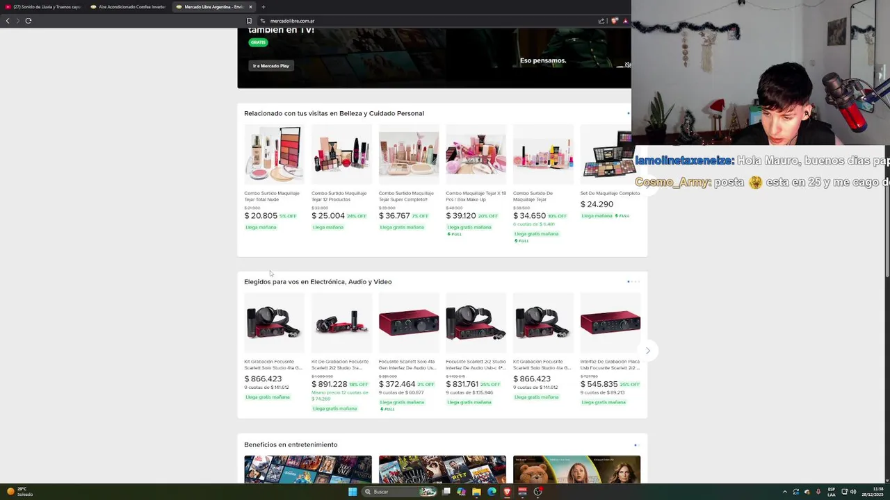890x500 pixels.
Task: Open first Kit Grabación Focusrite Scarlett Solo image
Action: coord(274,323)
